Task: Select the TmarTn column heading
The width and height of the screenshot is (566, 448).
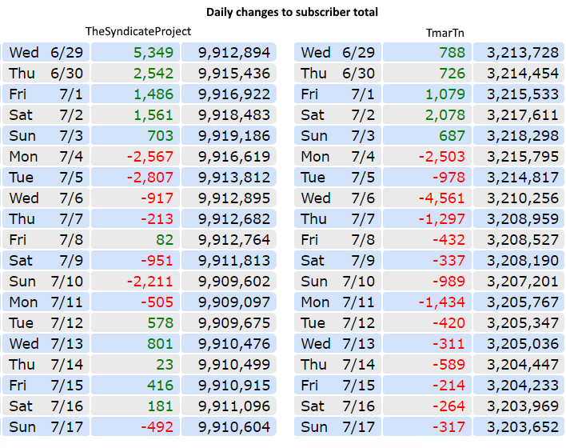Action: [444, 33]
